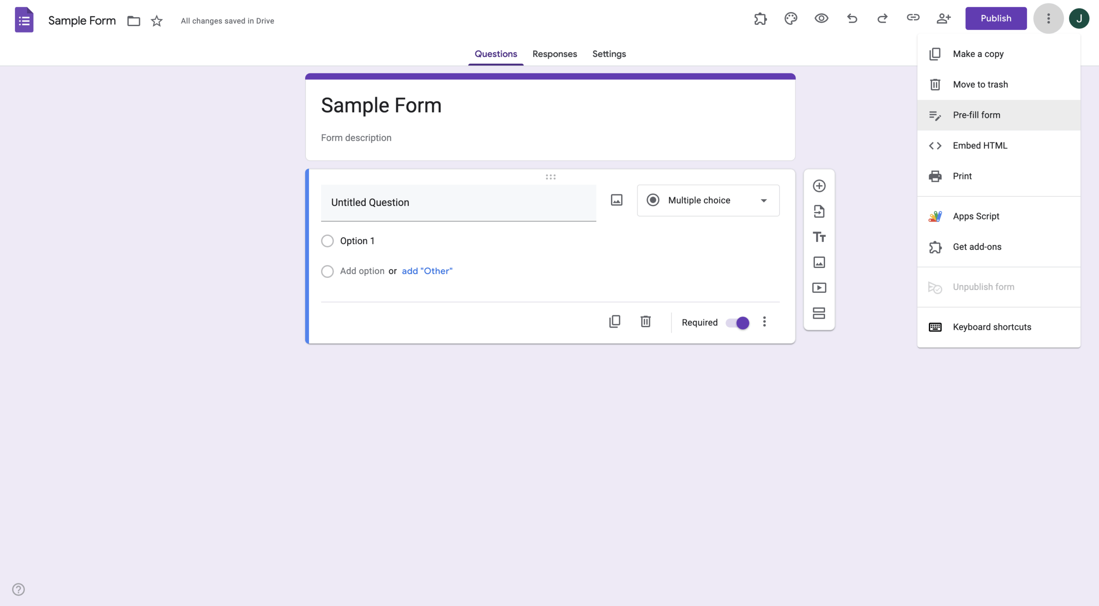Add an image to the question
Screen dimensions: 1099x606
[616, 200]
